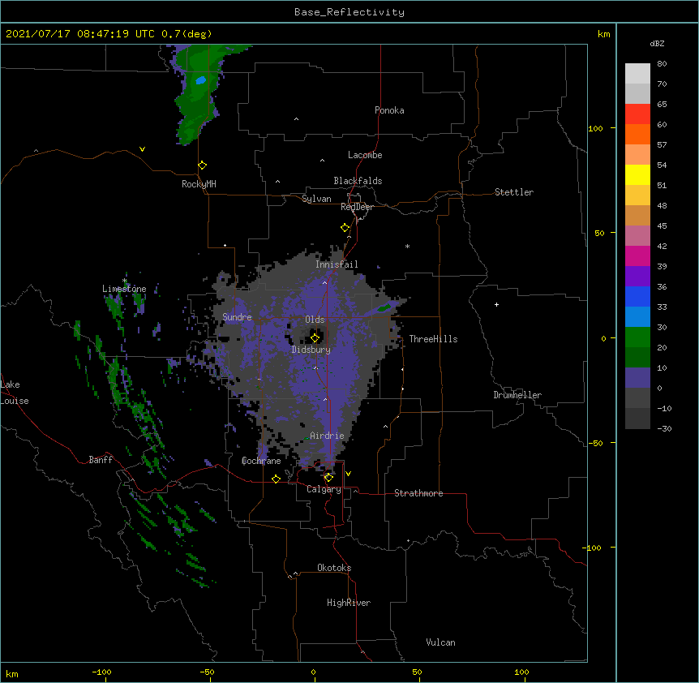
Task: Click the Strathmore label
Action: [x=418, y=493]
